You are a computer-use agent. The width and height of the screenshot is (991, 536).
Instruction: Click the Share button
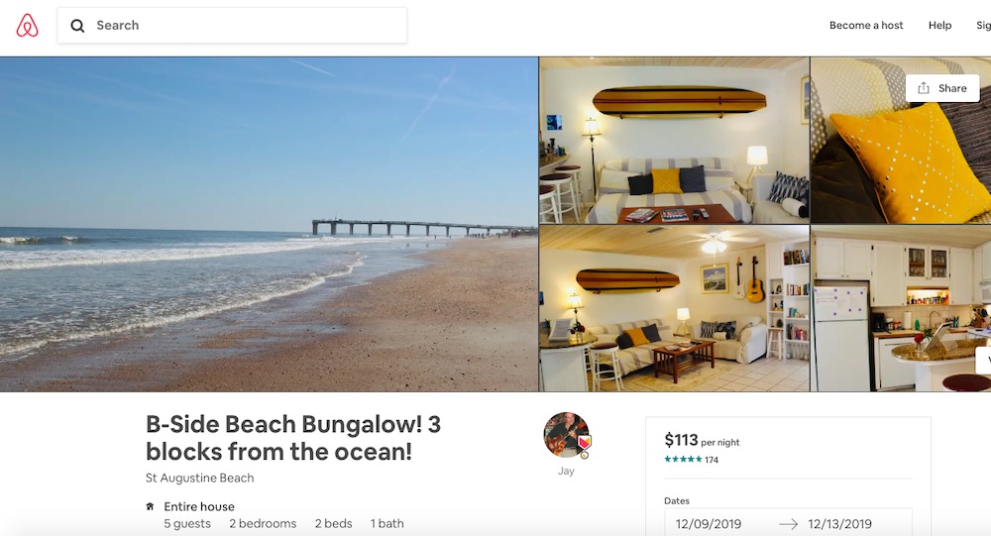pos(942,88)
